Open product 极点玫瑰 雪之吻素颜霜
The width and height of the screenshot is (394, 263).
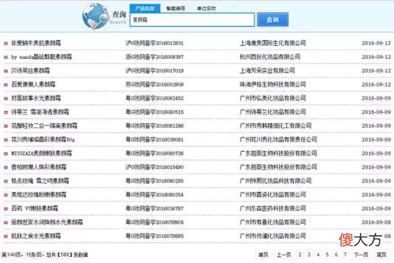pyautogui.click(x=40, y=181)
